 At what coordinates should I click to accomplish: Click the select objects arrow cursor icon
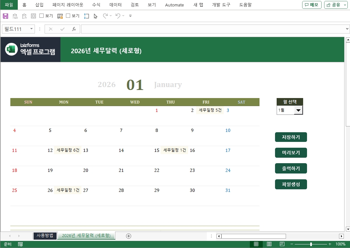(96, 16)
